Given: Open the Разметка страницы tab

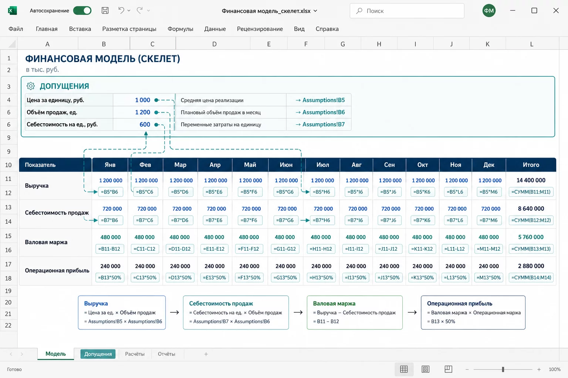Looking at the screenshot, I should pos(129,29).
